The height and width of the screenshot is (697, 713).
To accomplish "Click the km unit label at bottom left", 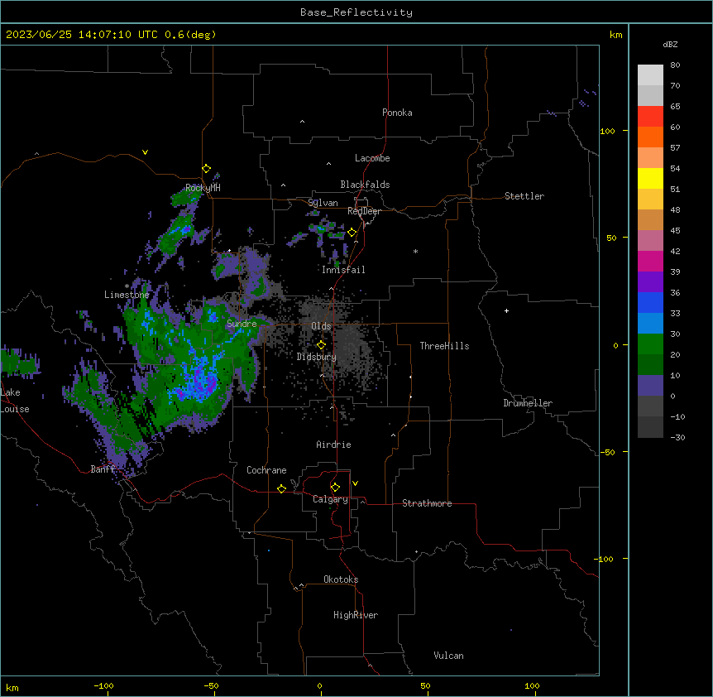I will [12, 687].
